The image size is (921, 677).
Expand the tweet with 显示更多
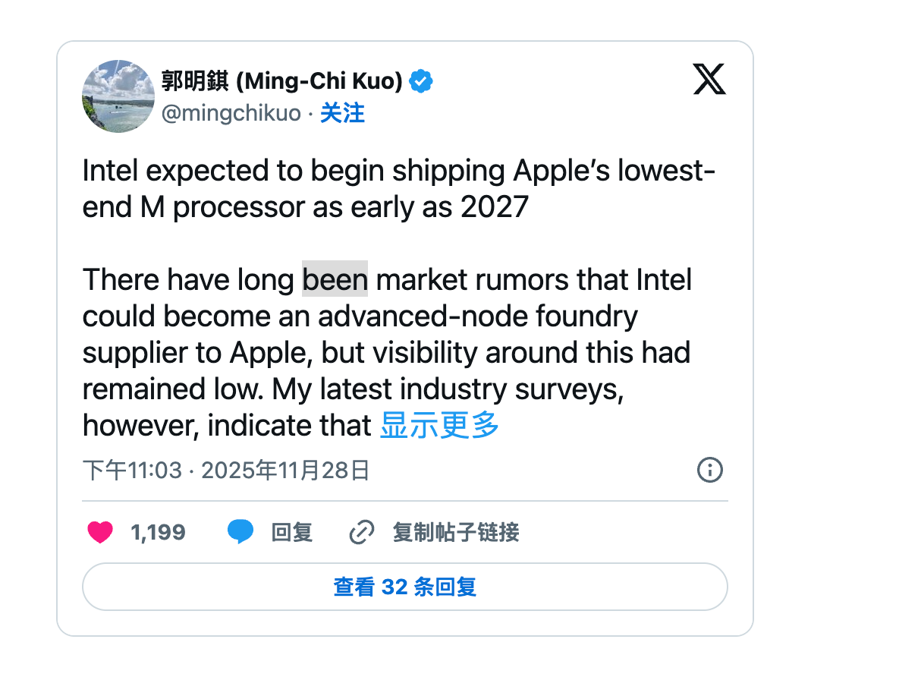pyautogui.click(x=439, y=426)
